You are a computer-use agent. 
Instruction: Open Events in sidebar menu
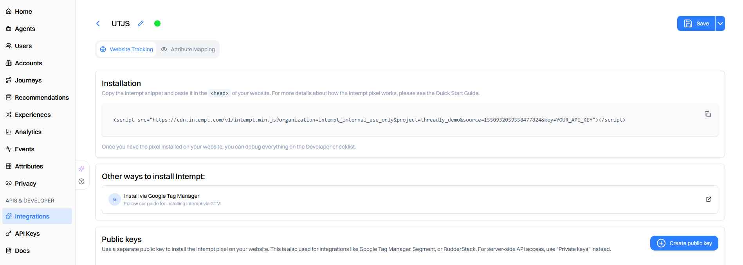[37, 149]
